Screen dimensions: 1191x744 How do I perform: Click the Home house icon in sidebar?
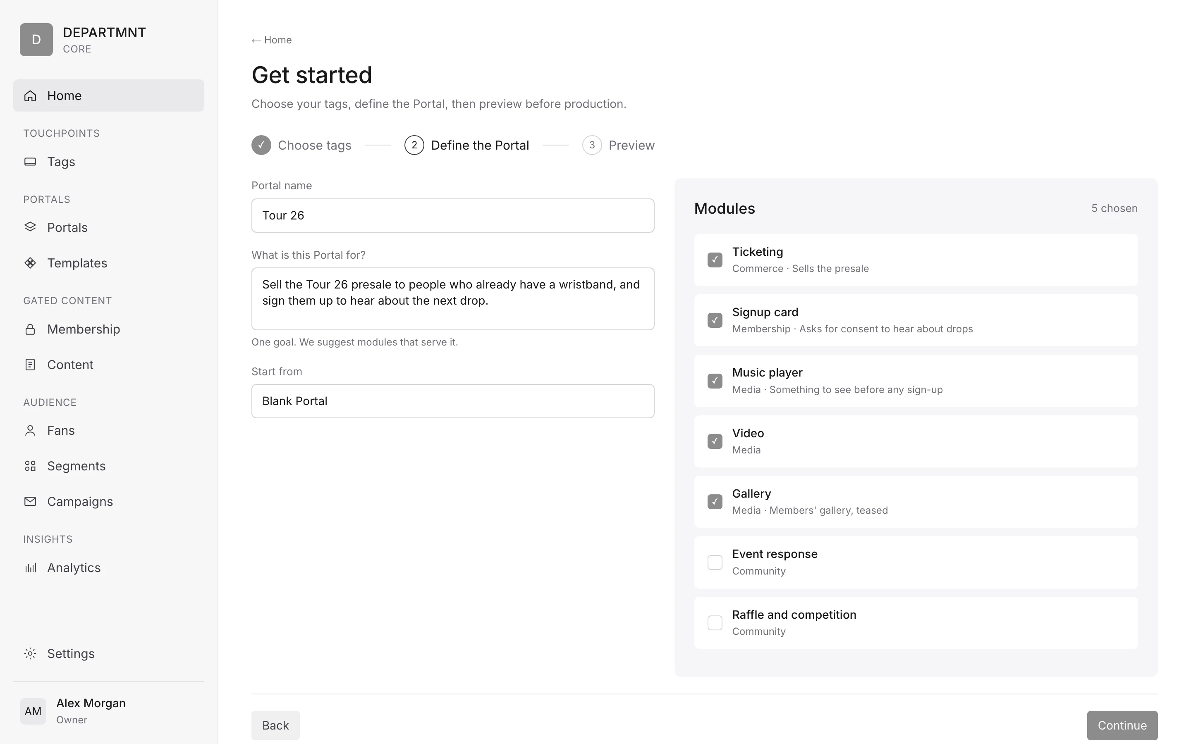(30, 95)
